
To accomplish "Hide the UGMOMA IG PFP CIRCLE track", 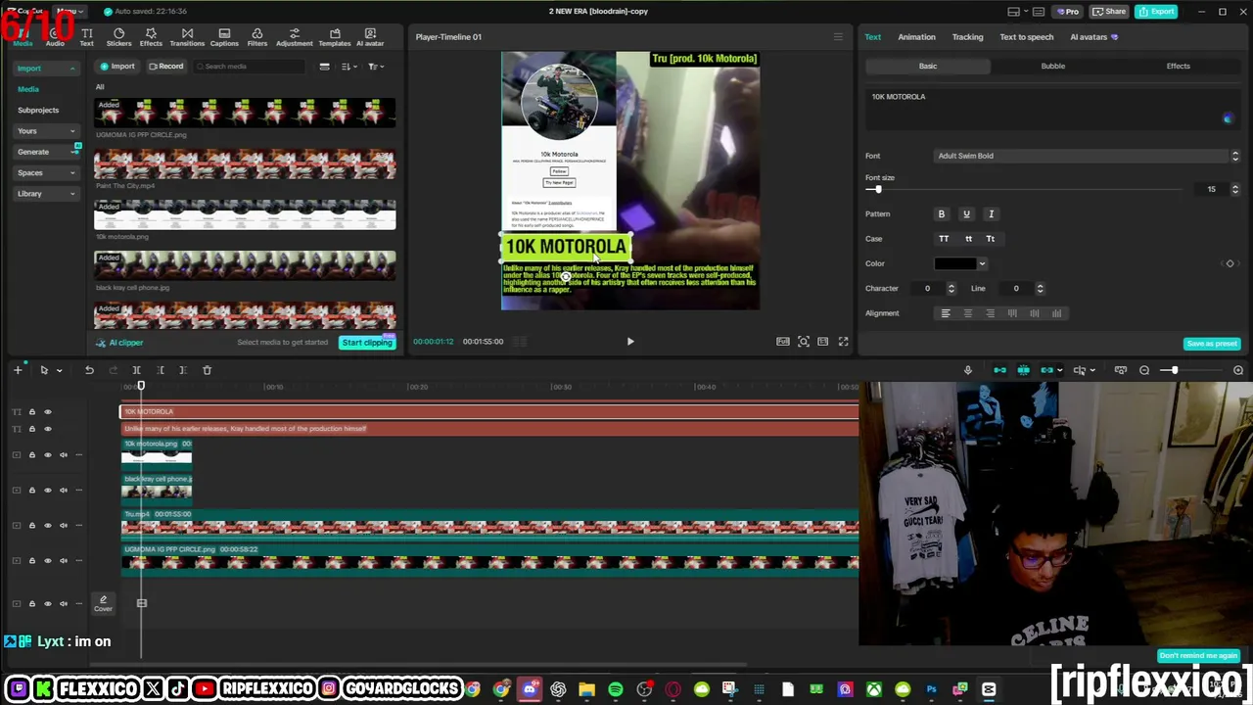I will click(x=48, y=561).
